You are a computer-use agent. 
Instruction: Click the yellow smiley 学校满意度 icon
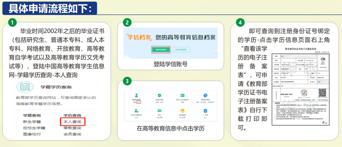(182, 111)
